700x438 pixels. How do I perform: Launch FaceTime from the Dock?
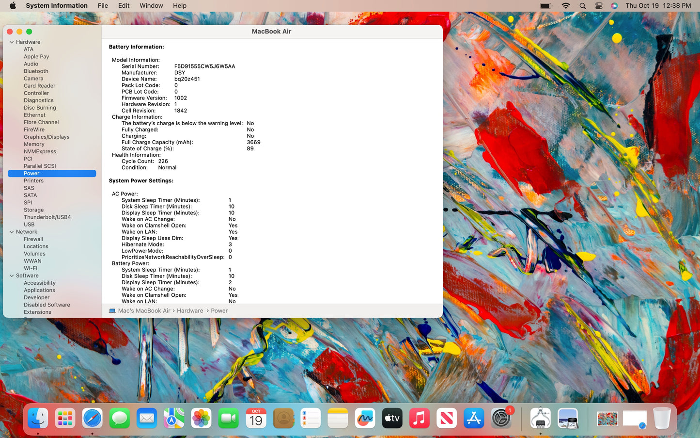point(228,418)
